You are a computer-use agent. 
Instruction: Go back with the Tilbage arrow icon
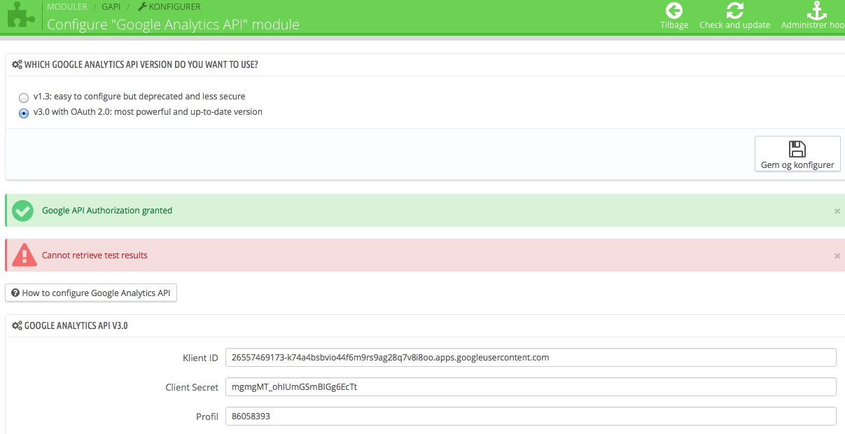tap(674, 10)
